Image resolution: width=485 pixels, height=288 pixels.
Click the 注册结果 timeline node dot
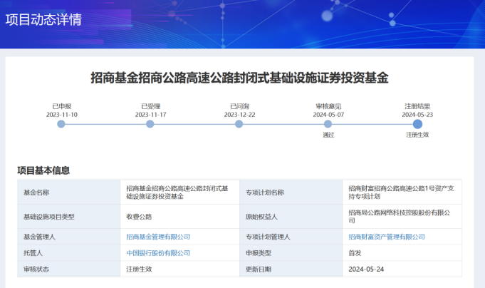417,124
